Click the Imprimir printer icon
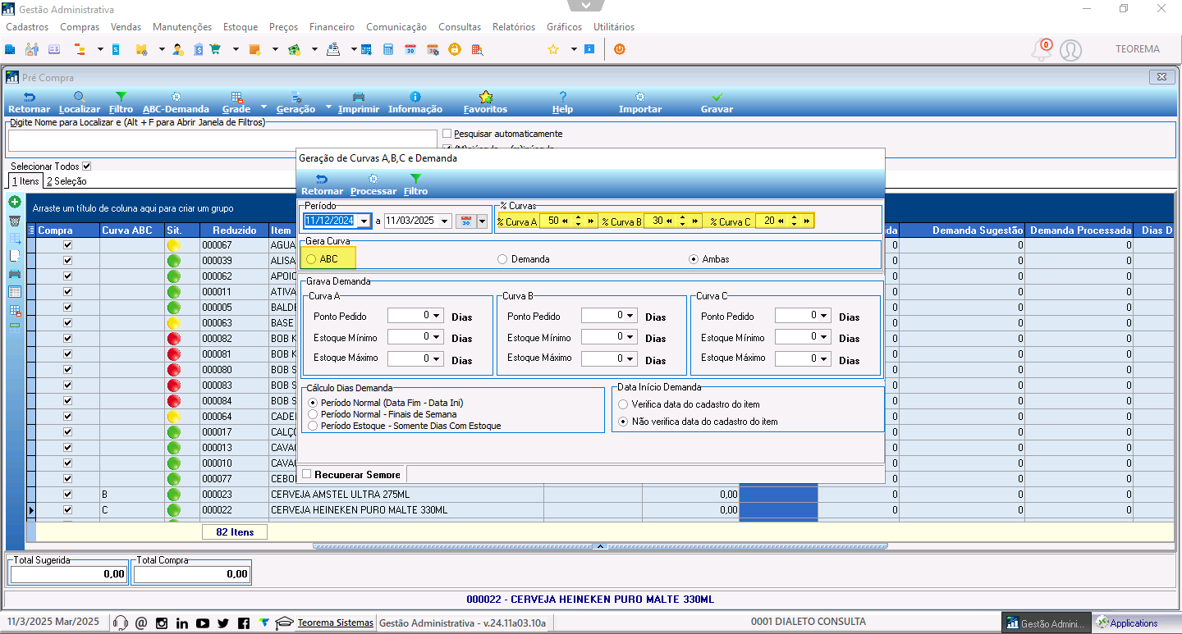 coord(359,97)
